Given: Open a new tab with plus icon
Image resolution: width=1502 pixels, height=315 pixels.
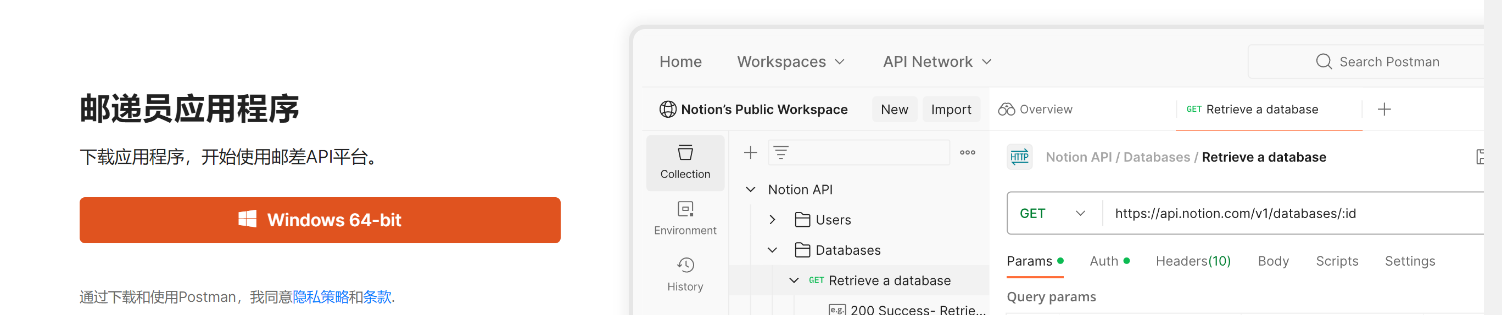Looking at the screenshot, I should pos(1384,109).
